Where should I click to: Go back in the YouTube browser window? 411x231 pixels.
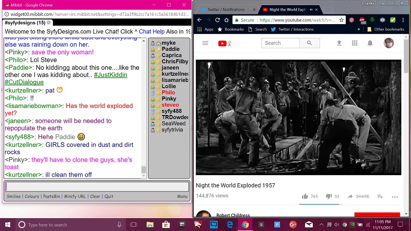click(199, 20)
